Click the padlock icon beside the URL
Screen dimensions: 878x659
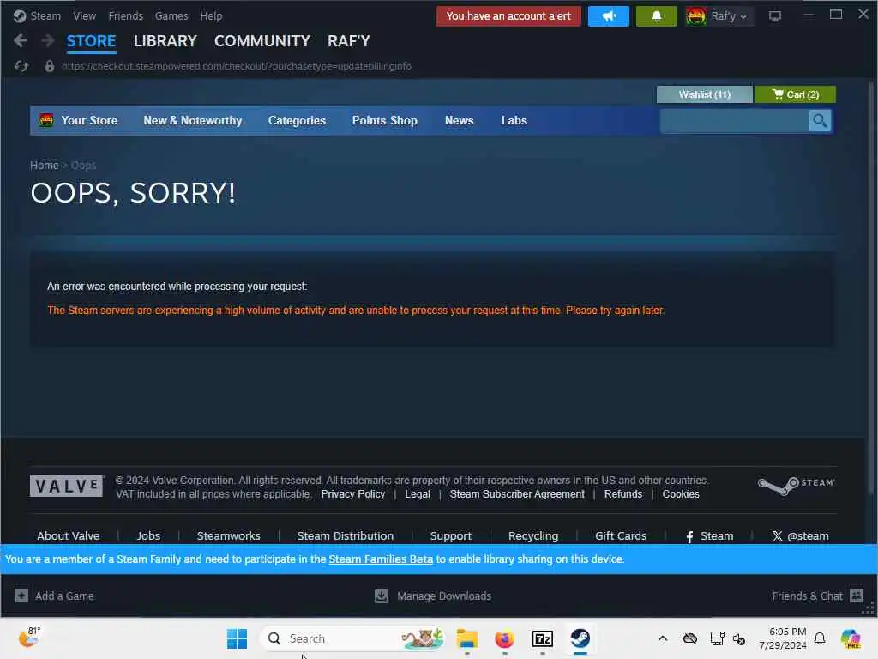click(49, 66)
